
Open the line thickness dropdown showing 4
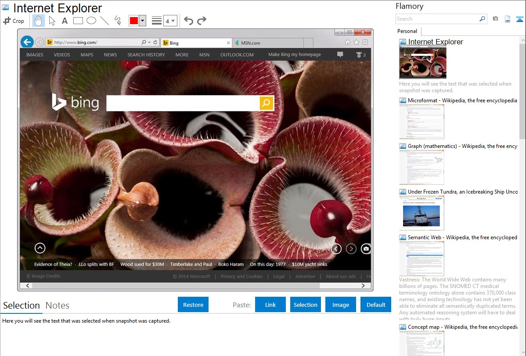[170, 21]
